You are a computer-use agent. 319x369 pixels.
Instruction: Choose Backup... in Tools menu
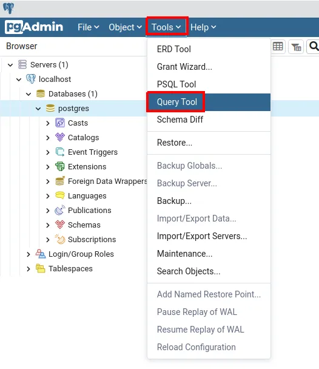(209, 201)
